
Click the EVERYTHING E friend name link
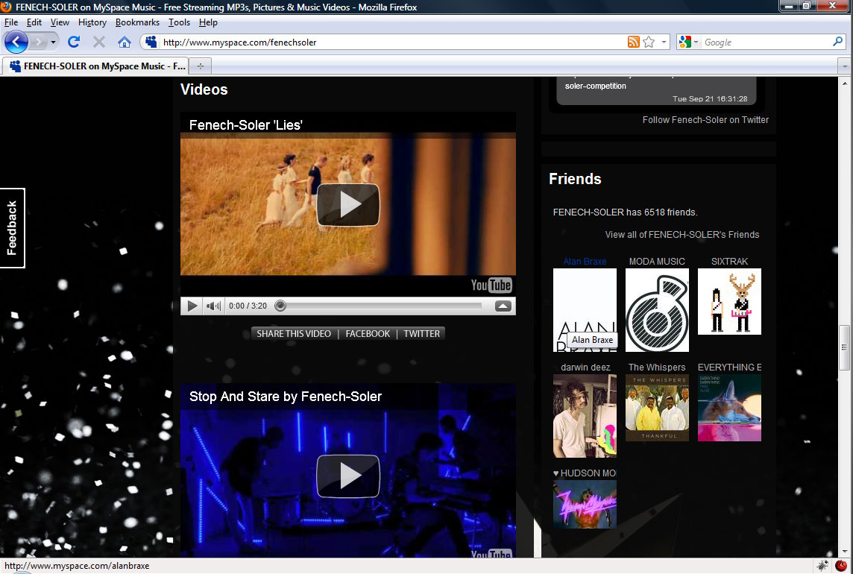[x=729, y=368]
